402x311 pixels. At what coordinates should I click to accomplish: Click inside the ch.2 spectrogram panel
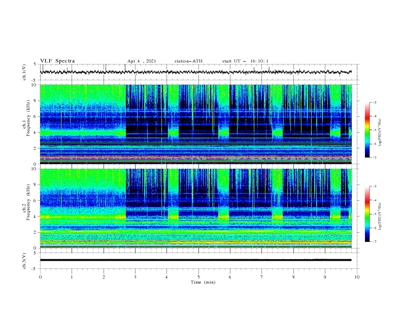(196, 208)
